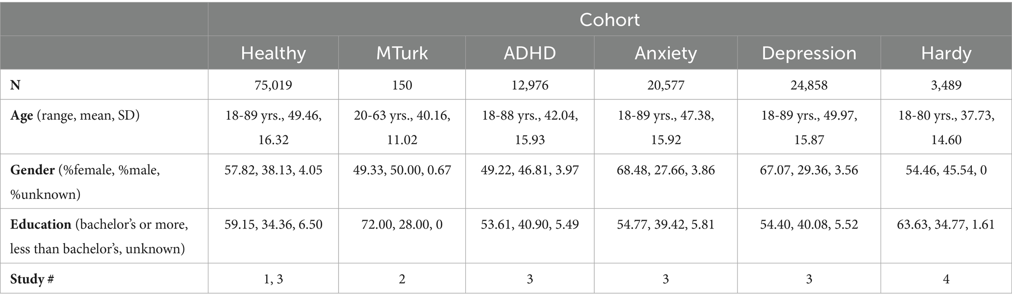The height and width of the screenshot is (302, 1012).
Task: Select Healthy N value 75,019
Action: pos(273,85)
